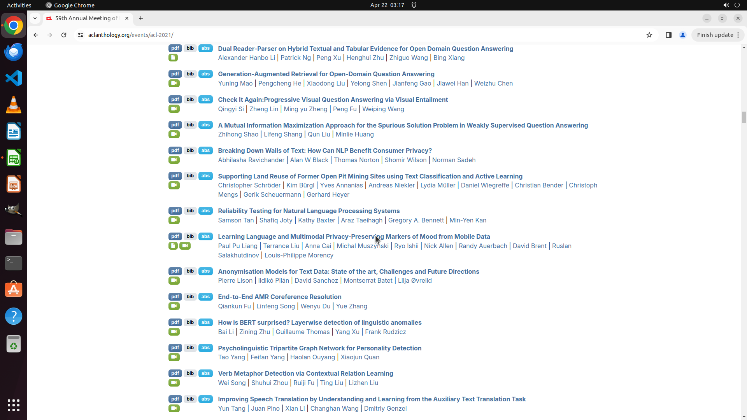Click video icon for Learning Language Multimodal paper
This screenshot has width=747, height=420.
[185, 246]
